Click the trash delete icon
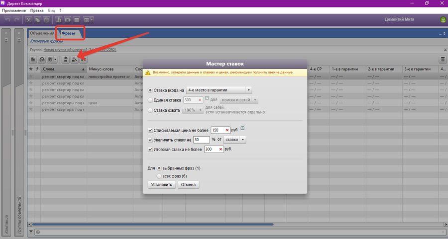Viewport: 448px width, 239px height. (x=443, y=60)
